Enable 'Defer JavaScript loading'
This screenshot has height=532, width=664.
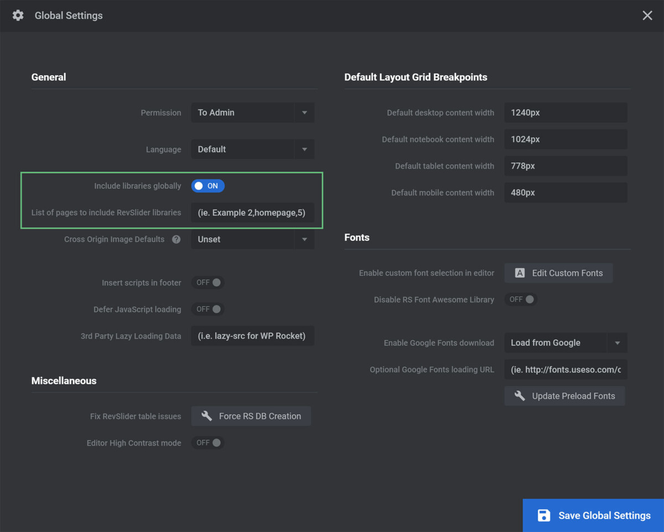pos(207,309)
